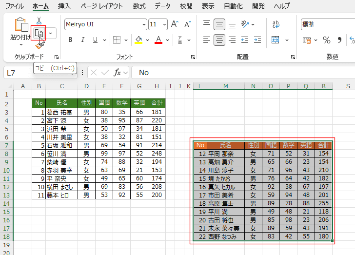The width and height of the screenshot is (355, 255).
Task: Click cell containing 高原 隼士
Action: coord(226,203)
